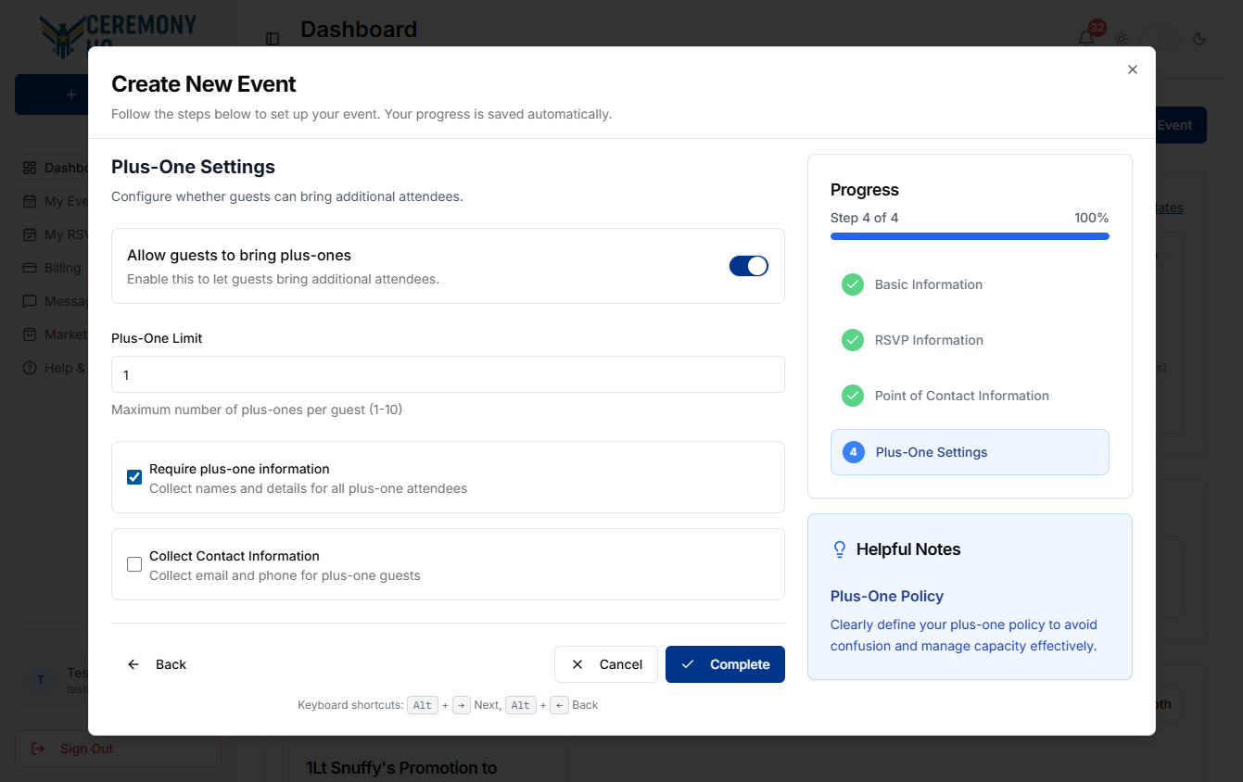This screenshot has height=782, width=1243.
Task: Check the Collect Contact Information box
Action: point(134,564)
